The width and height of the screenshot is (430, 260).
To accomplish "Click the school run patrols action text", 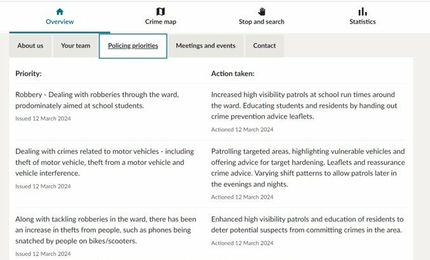I will (x=304, y=106).
